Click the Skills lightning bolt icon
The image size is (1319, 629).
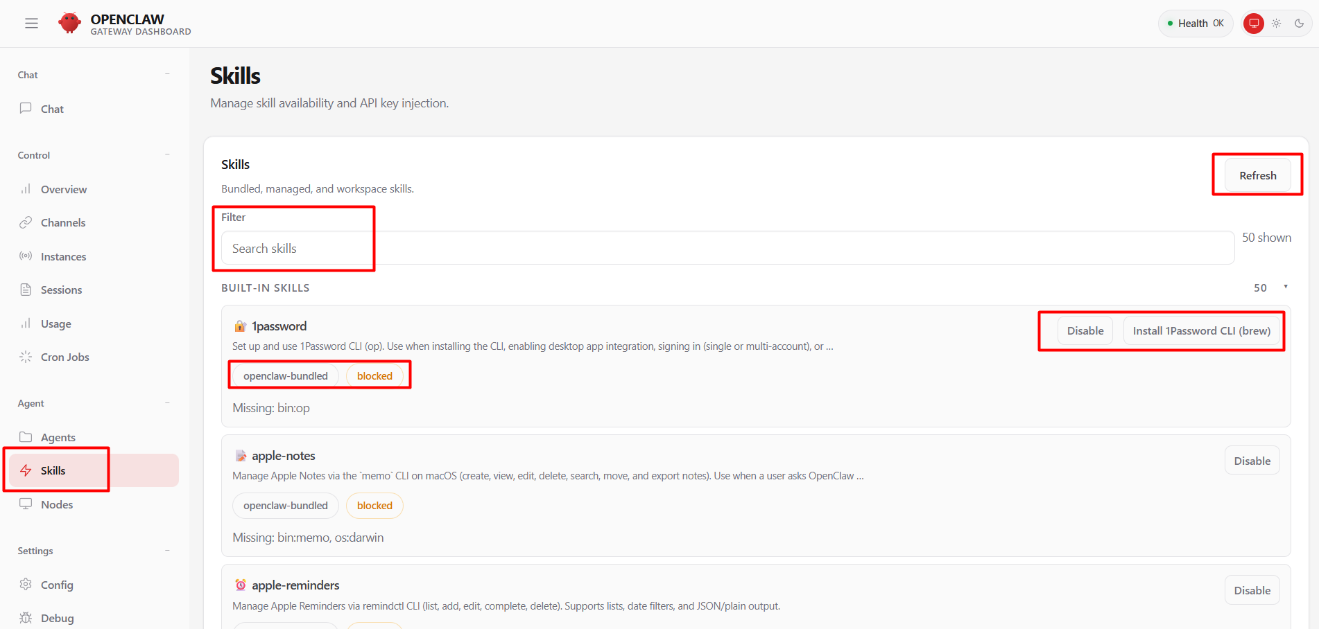pos(26,470)
